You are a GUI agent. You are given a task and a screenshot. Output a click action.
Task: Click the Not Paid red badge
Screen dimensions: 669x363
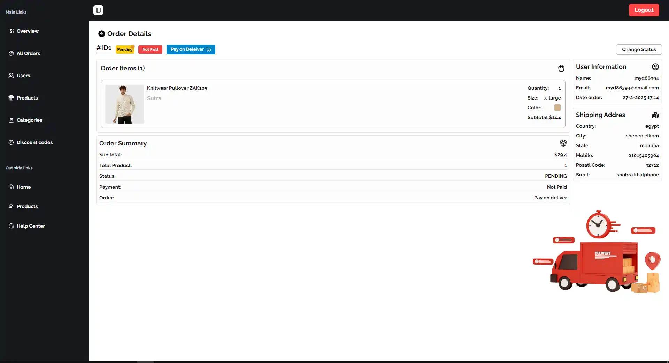[150, 49]
